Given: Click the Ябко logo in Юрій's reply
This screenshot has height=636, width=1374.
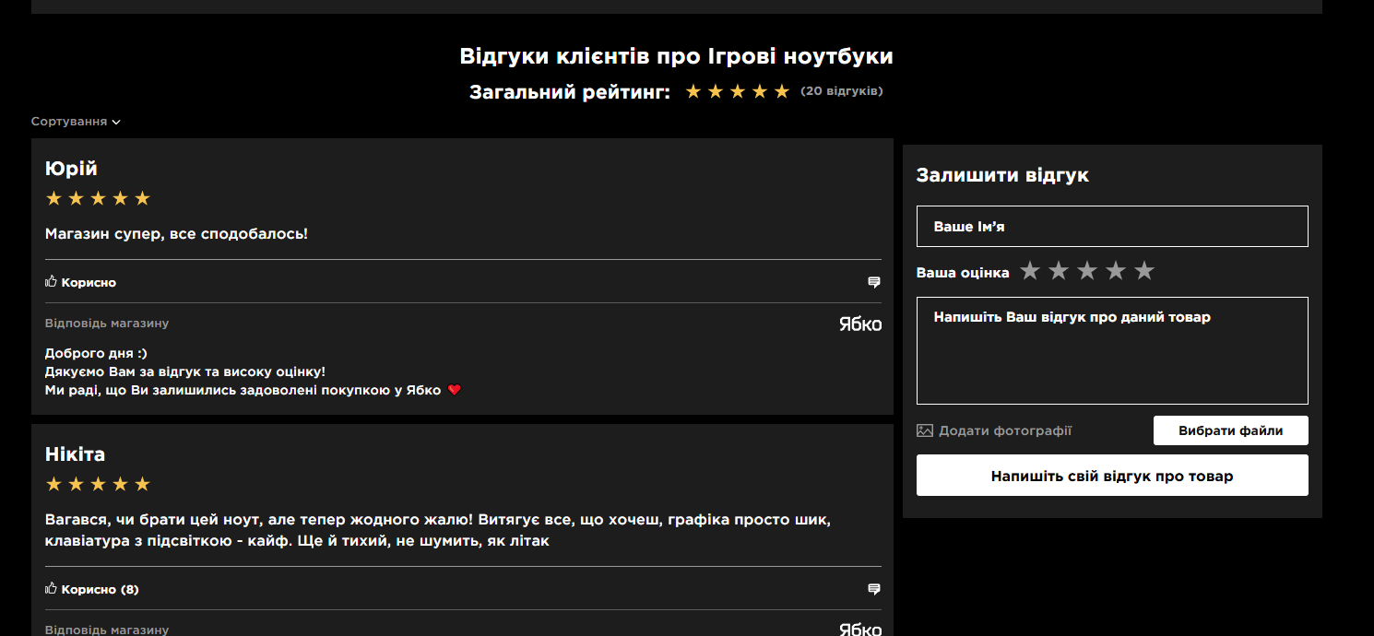Looking at the screenshot, I should 859,324.
